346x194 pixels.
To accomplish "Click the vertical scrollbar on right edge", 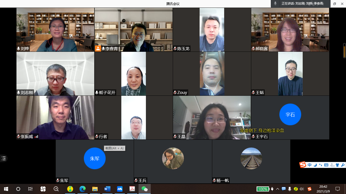I will coord(344,51).
